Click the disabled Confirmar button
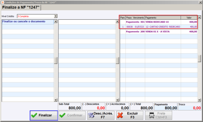203x122 pixels. 72,115
